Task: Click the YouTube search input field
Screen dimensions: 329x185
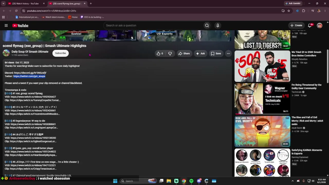Action: pyautogui.click(x=153, y=25)
